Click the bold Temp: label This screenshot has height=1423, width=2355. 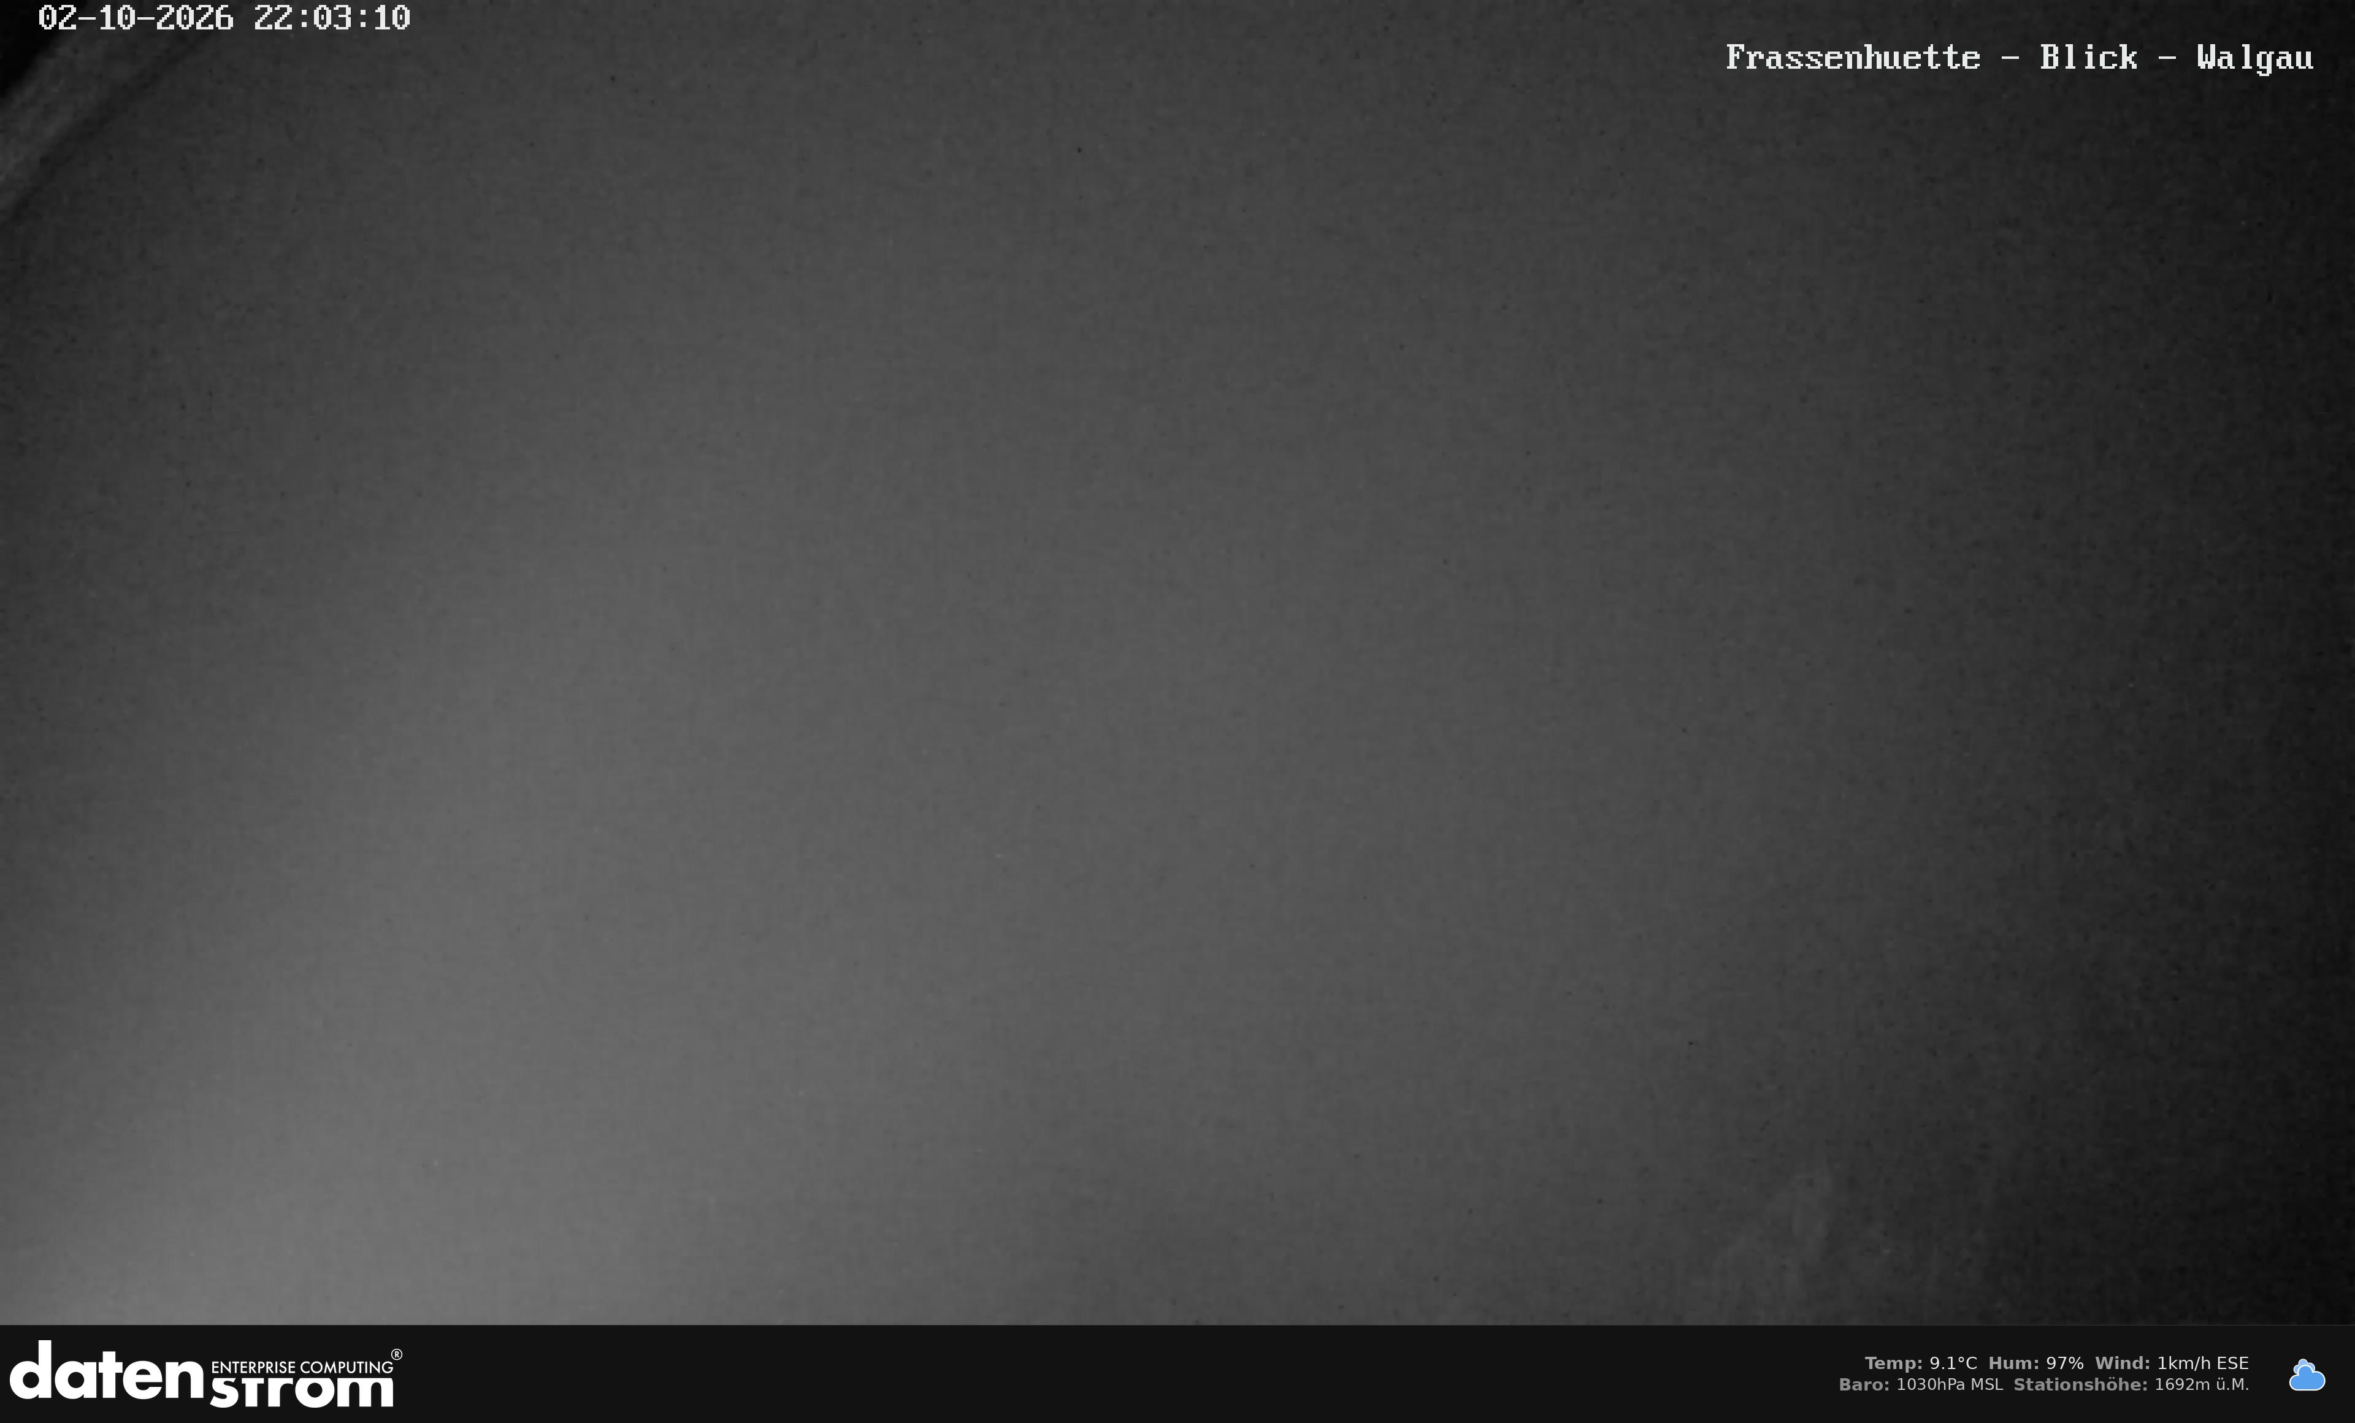(x=1893, y=1363)
